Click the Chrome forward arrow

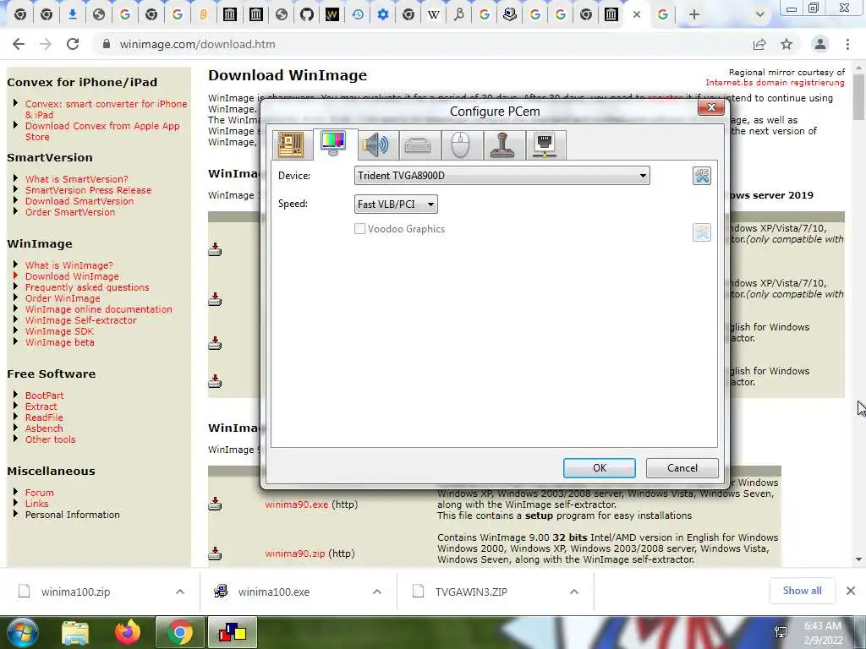point(46,44)
